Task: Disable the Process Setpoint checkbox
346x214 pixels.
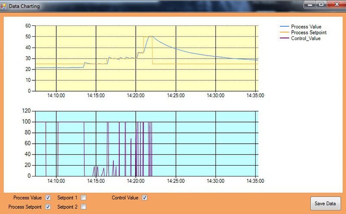Action: point(48,207)
